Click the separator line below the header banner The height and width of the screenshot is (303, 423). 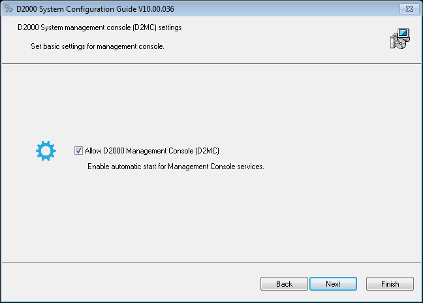pyautogui.click(x=211, y=63)
